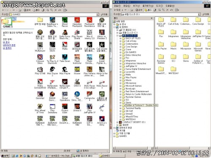This screenshot has height=158, width=211.
Task: Open the View menu in right Explorer window
Action: [x=136, y=6]
